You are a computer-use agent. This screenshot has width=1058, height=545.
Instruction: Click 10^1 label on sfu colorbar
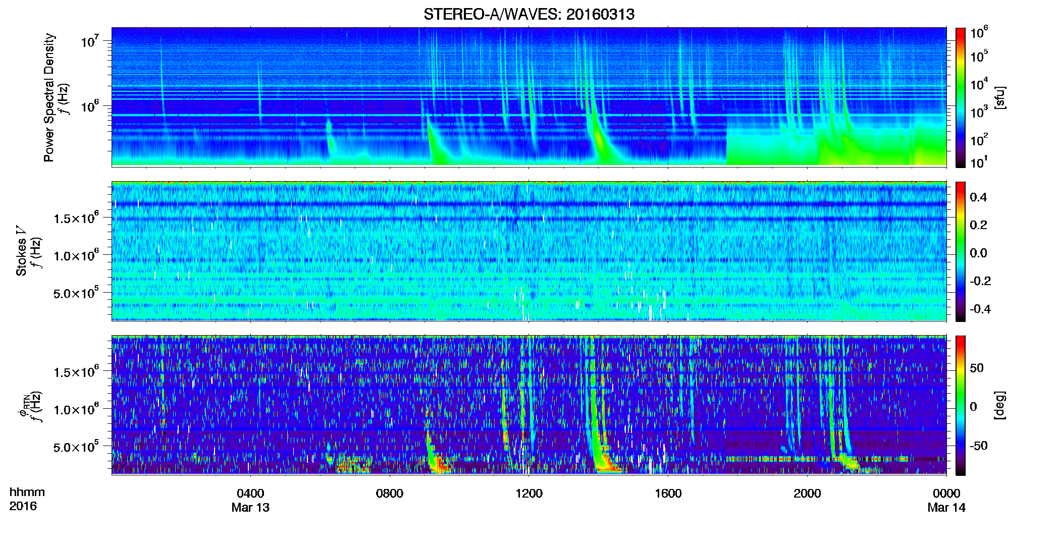tap(979, 162)
